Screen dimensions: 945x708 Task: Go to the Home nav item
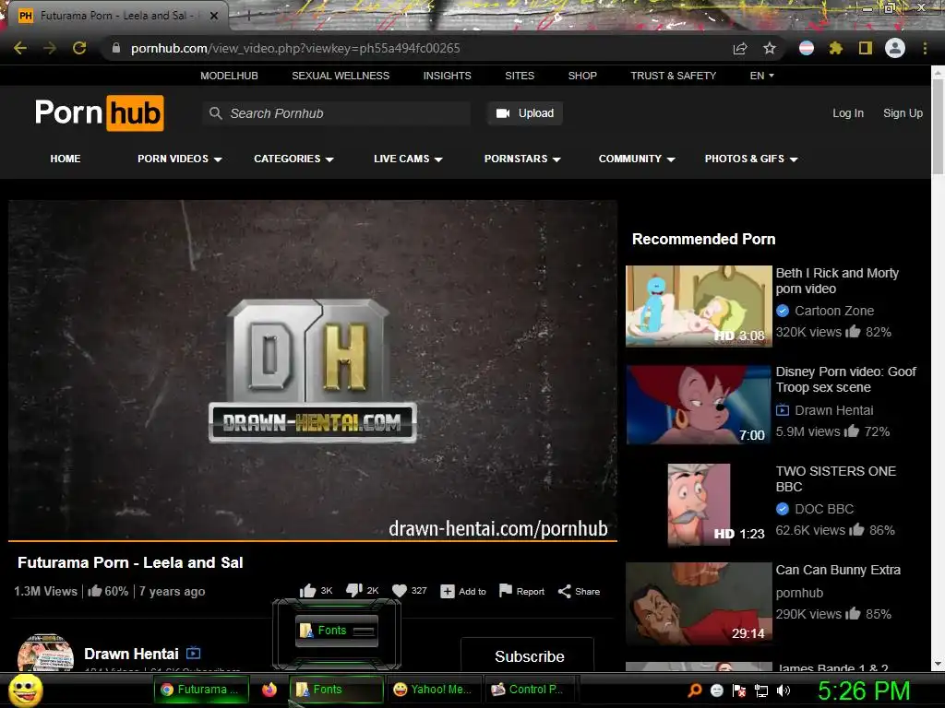(x=66, y=159)
